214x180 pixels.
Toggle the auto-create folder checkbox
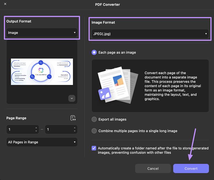coord(94,148)
